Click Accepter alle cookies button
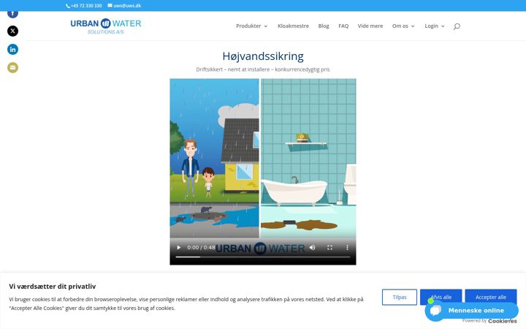 coord(490,297)
